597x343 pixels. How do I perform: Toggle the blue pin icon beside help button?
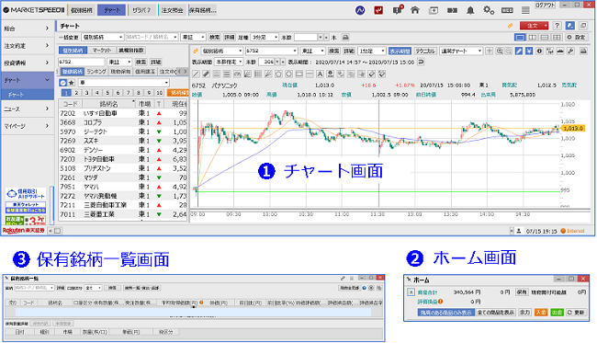570,26
